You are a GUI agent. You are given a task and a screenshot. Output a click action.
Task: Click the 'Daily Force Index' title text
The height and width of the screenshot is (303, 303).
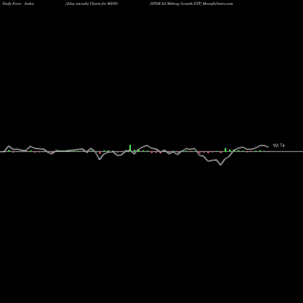pyautogui.click(x=18, y=4)
